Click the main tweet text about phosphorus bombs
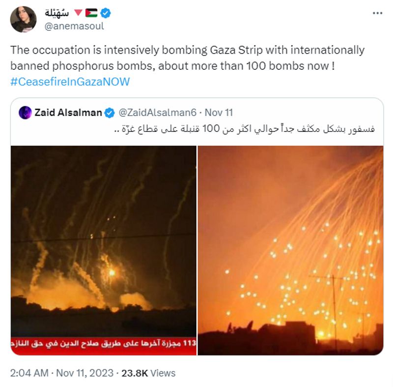393x387 pixels. click(187, 58)
